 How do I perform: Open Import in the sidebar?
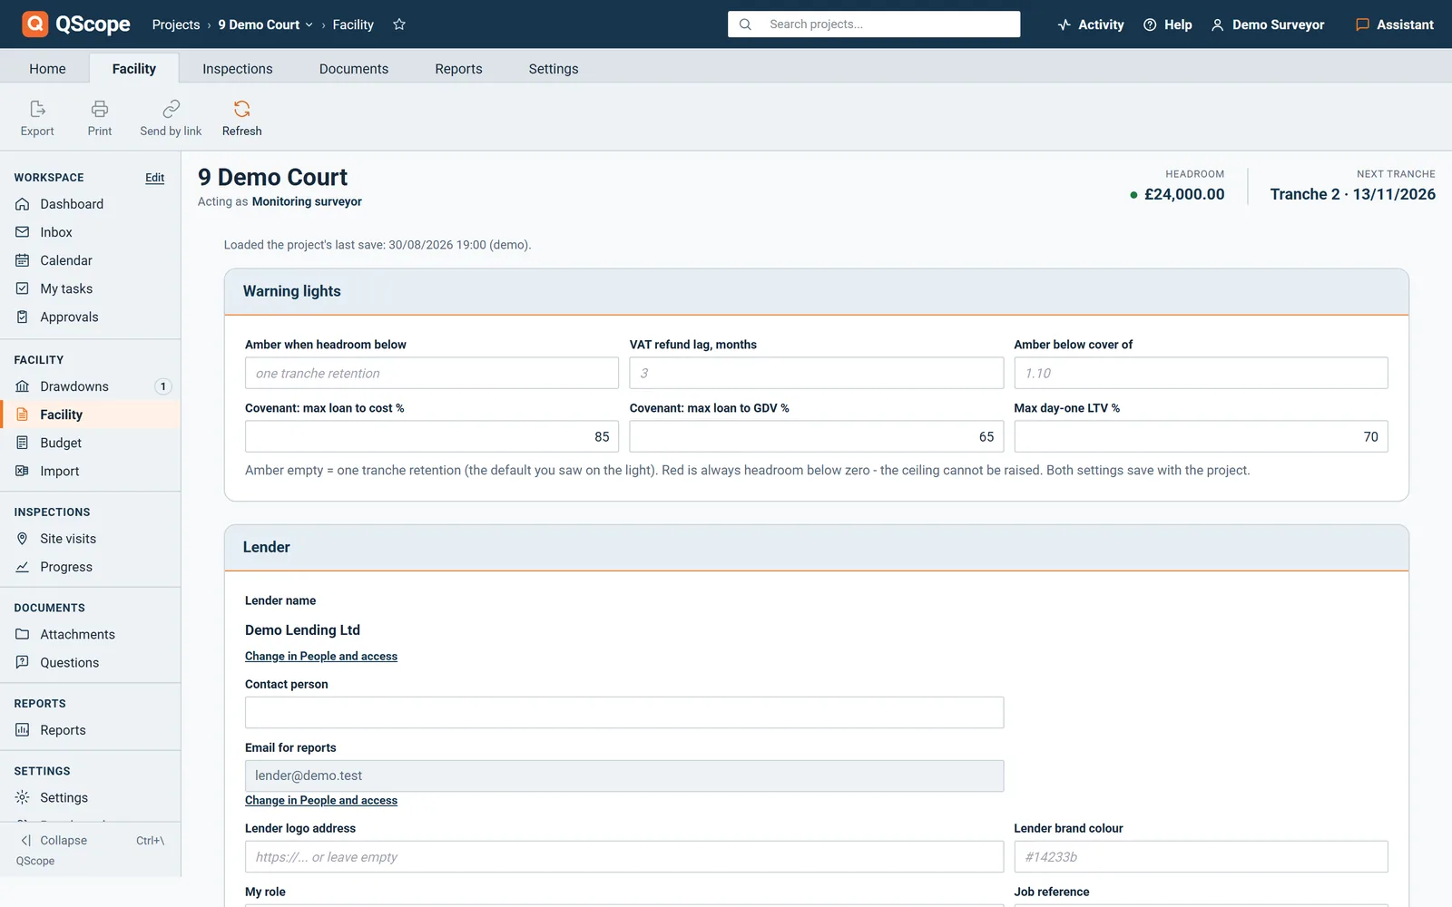91,471
